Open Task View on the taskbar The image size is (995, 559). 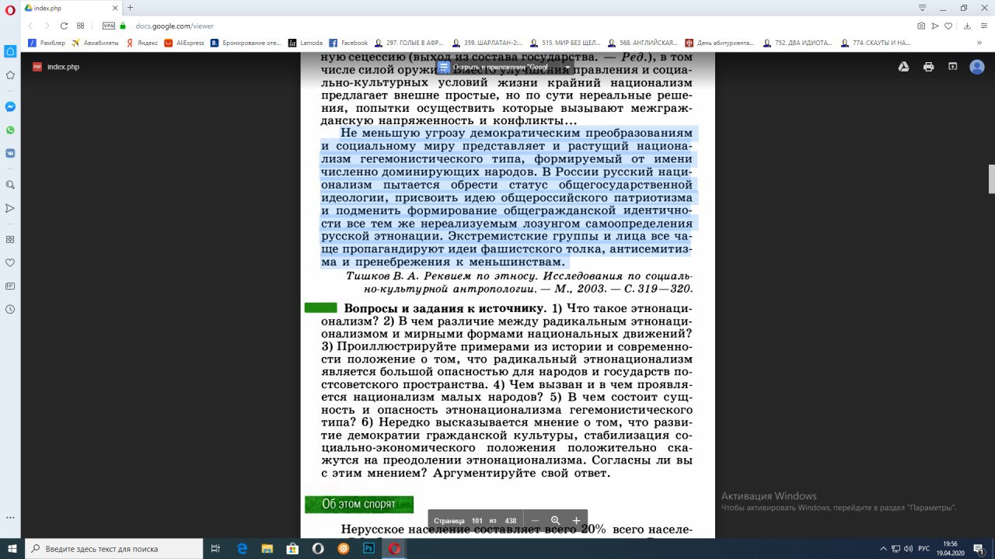coord(216,548)
